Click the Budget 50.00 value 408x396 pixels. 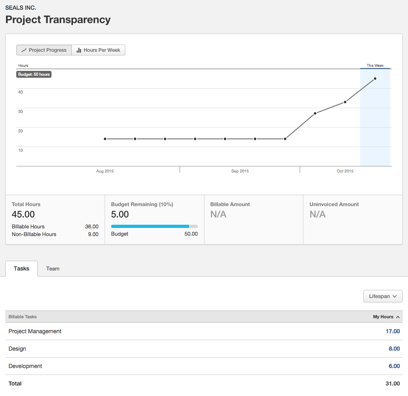(x=191, y=234)
